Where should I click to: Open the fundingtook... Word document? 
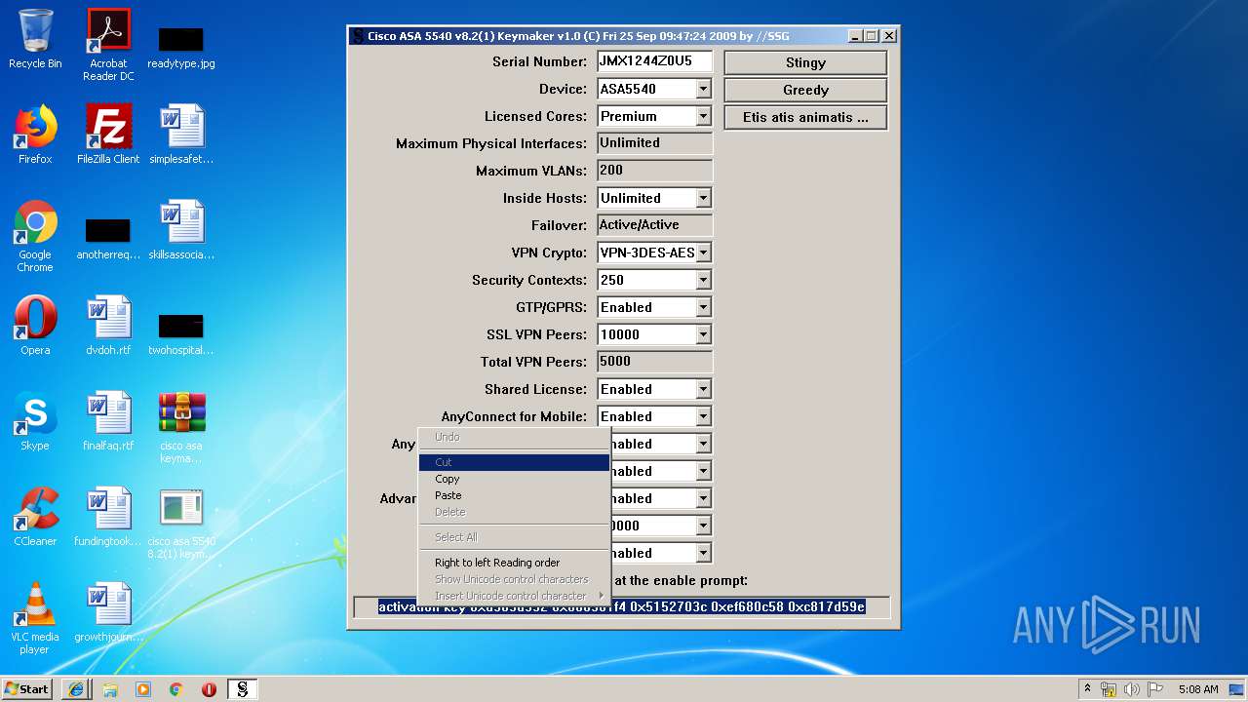[108, 517]
